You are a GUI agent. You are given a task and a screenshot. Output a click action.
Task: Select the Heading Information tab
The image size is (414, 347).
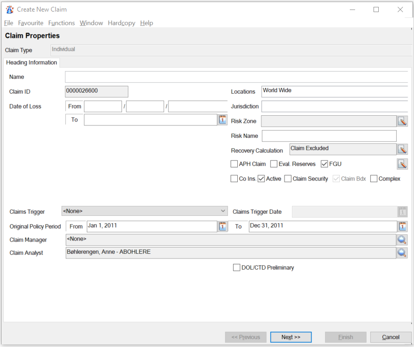[x=32, y=63]
